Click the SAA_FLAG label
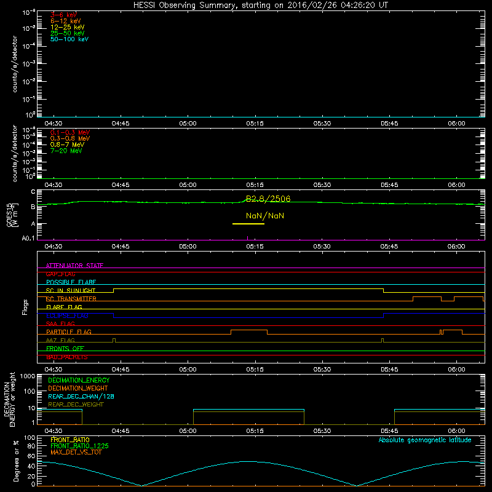 60,323
